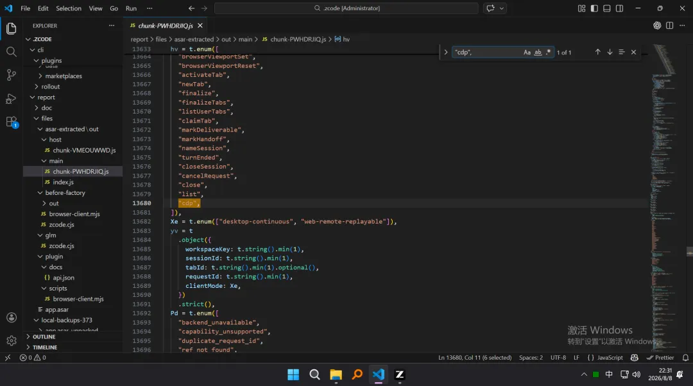Toggle Use Regular Expression in find widget
693x386 pixels.
(x=549, y=52)
